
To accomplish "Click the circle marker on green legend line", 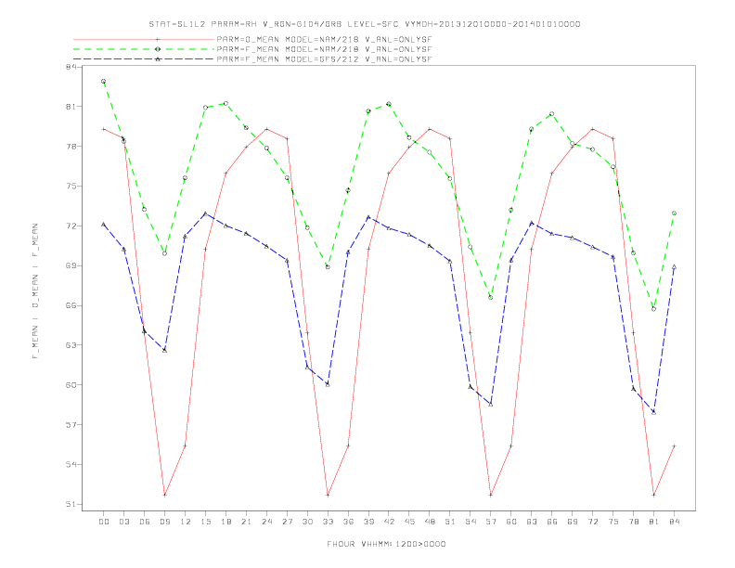I will (x=158, y=49).
